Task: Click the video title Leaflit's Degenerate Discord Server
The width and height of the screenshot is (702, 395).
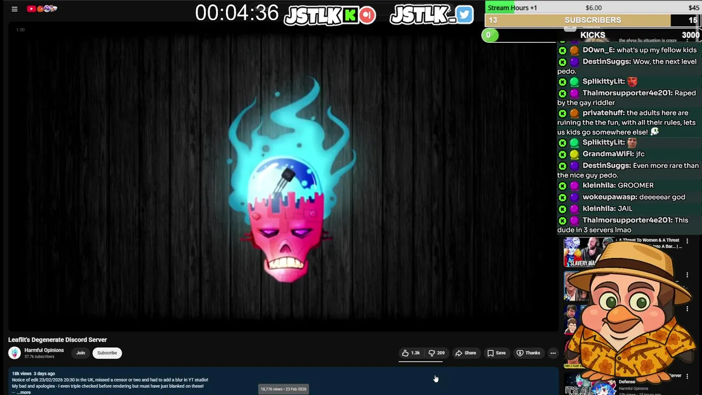Action: [x=58, y=340]
